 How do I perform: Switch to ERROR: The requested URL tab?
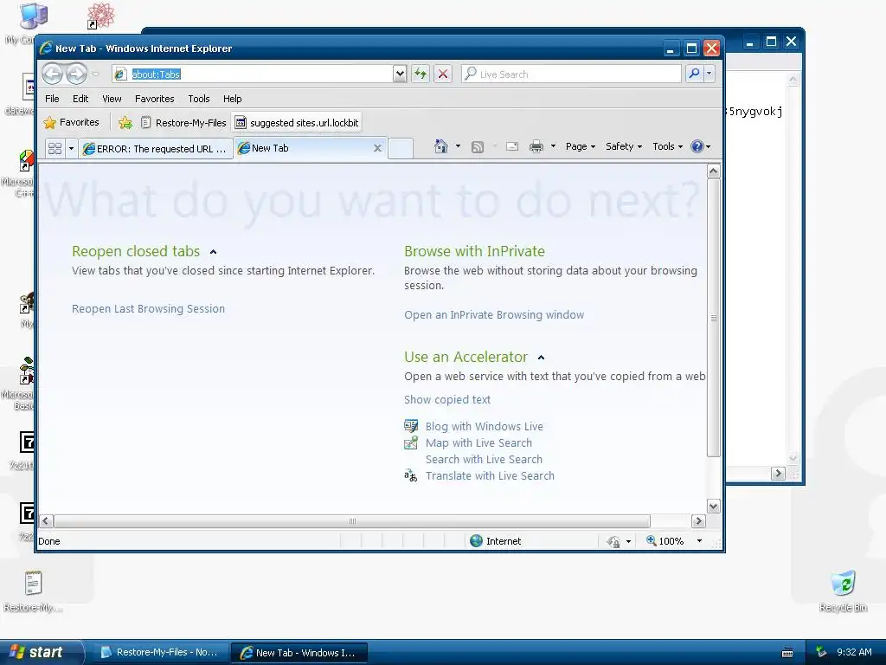(156, 149)
